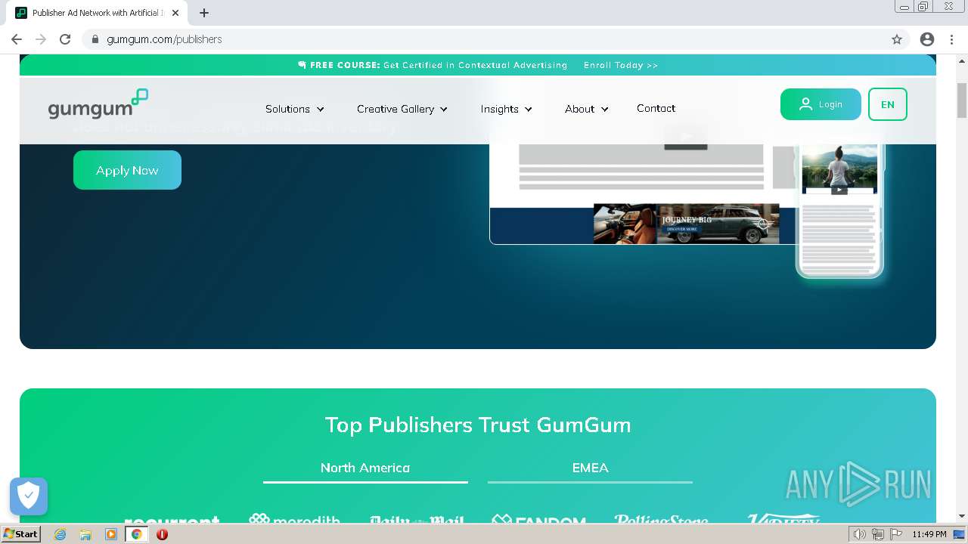Click the address bar URL field
This screenshot has height=544, width=968.
click(484, 39)
